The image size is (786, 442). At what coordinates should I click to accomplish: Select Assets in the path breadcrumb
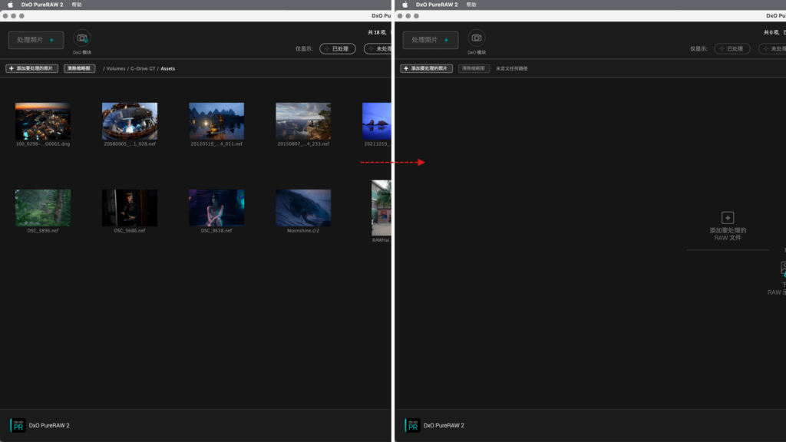pyautogui.click(x=168, y=68)
